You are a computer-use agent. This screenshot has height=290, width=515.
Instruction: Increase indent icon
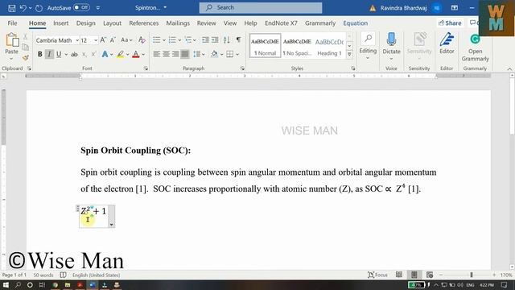pos(215,40)
